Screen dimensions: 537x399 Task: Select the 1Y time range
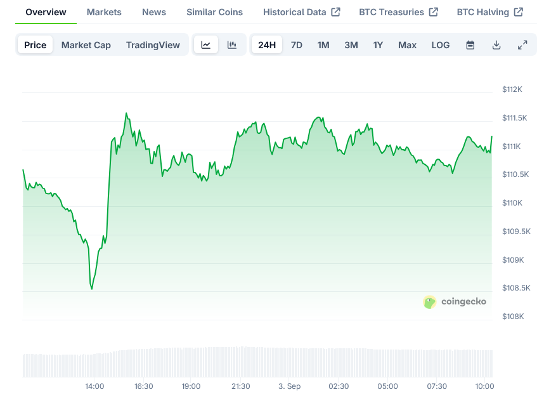pyautogui.click(x=378, y=45)
